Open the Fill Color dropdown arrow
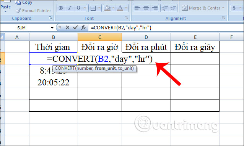Image resolution: width=244 pixels, height=146 pixels. point(114,8)
